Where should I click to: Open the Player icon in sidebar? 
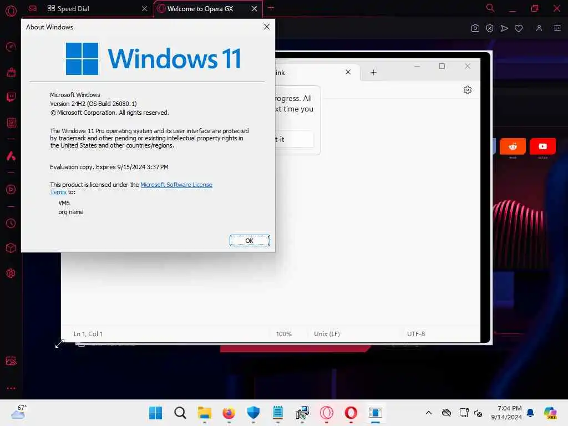[x=11, y=190]
